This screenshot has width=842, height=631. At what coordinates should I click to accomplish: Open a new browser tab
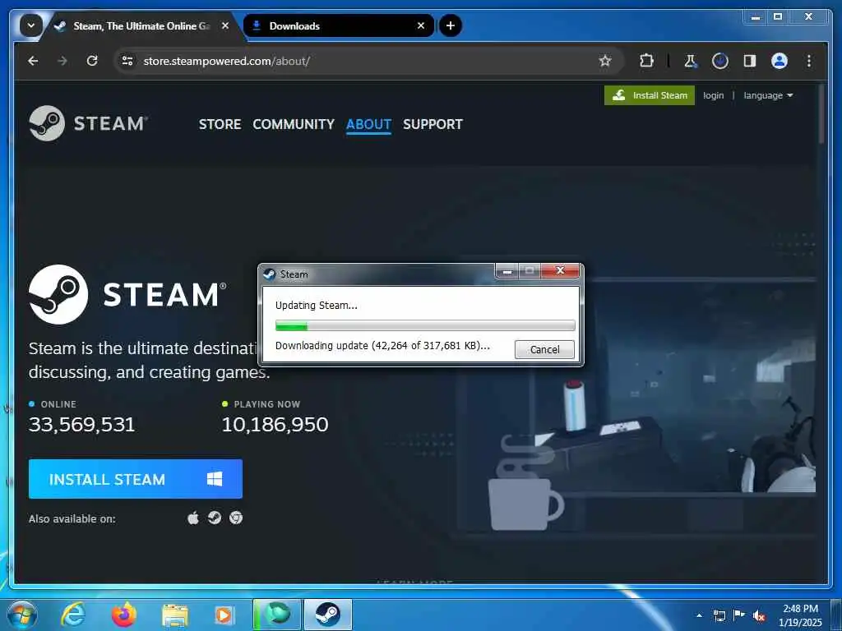point(451,25)
